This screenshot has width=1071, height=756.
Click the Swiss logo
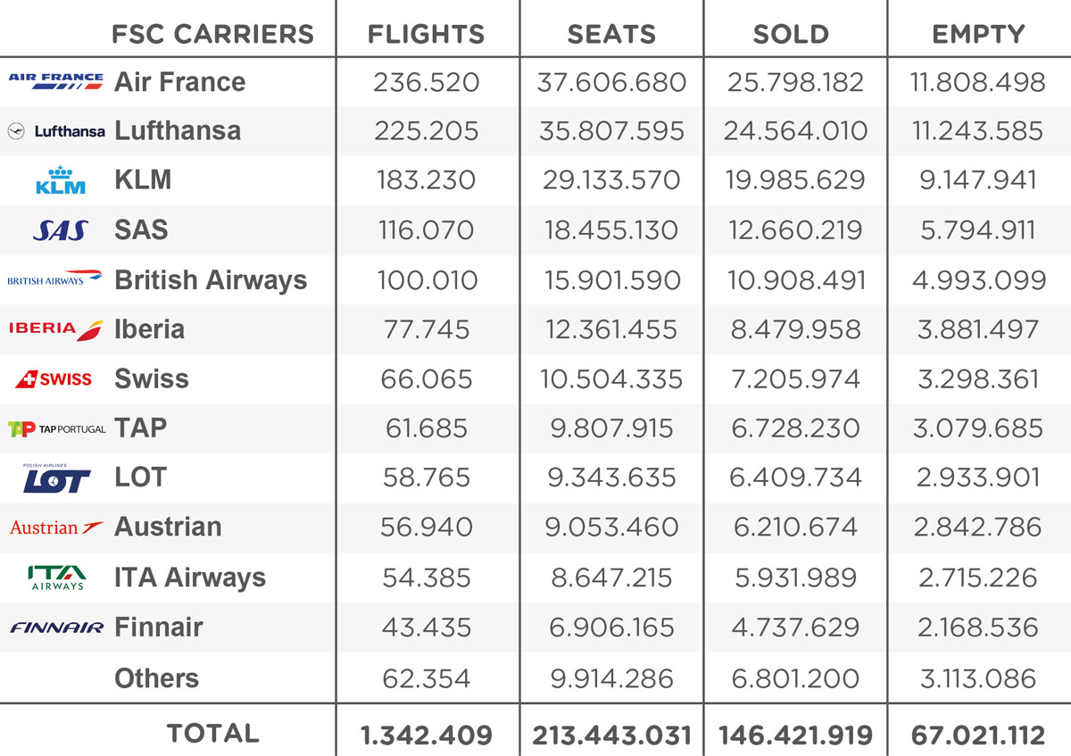pos(54,379)
